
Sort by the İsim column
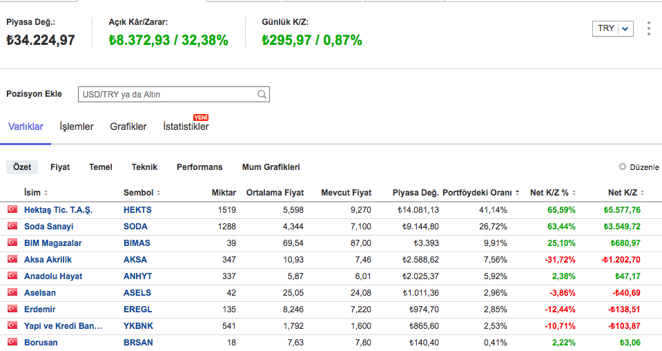[x=35, y=193]
